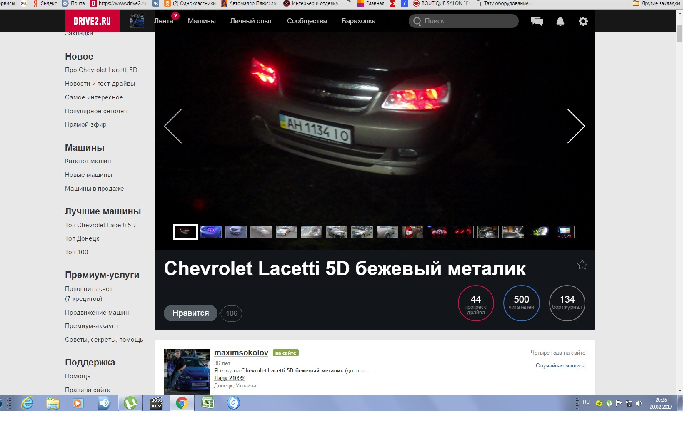Image resolution: width=700 pixels, height=437 pixels.
Task: Click the RU language indicator in tray
Action: [x=586, y=402]
